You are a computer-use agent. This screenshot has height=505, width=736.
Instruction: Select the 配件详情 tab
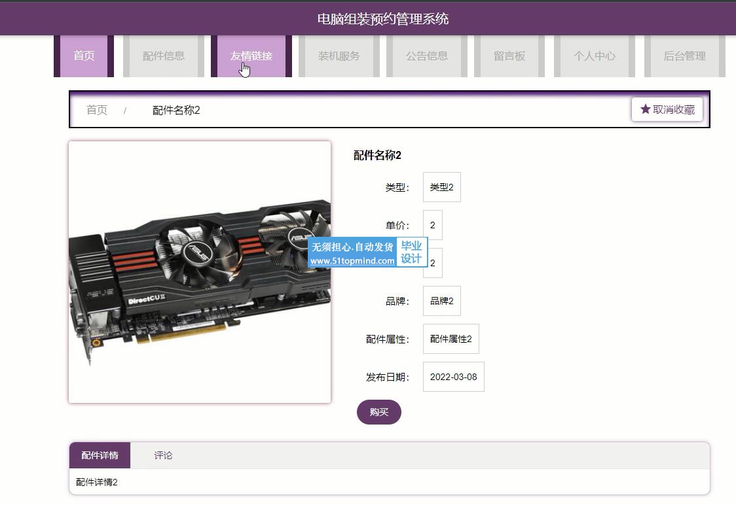[x=100, y=455]
